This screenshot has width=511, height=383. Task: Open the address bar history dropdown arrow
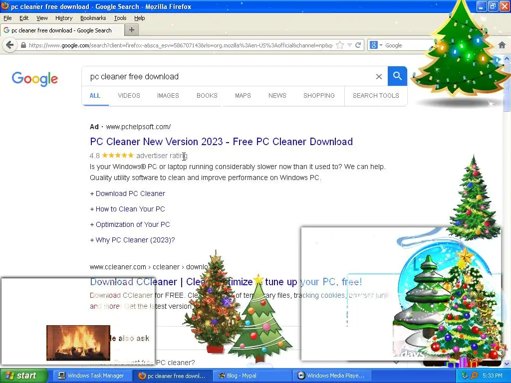(350, 45)
